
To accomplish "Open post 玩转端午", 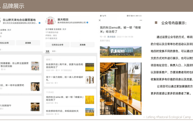I will 6,105.
